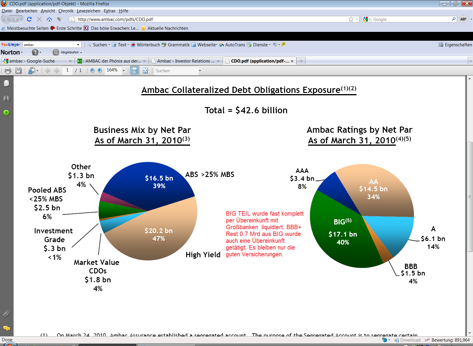Open the green help icon in PDF sidebar
Viewport: 473px width, 346px height.
6,113
